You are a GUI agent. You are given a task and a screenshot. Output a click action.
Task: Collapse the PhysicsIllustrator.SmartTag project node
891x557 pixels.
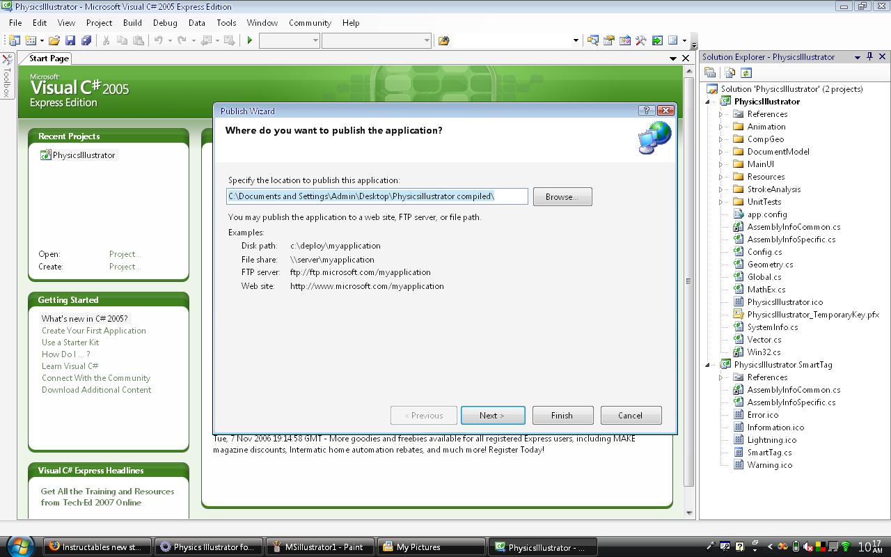709,365
